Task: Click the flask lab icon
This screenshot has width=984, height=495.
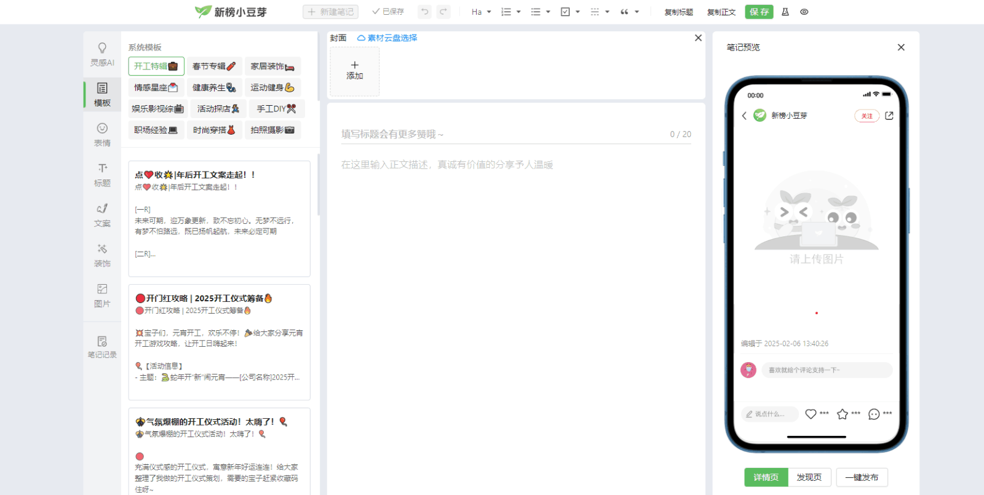Action: [x=785, y=12]
